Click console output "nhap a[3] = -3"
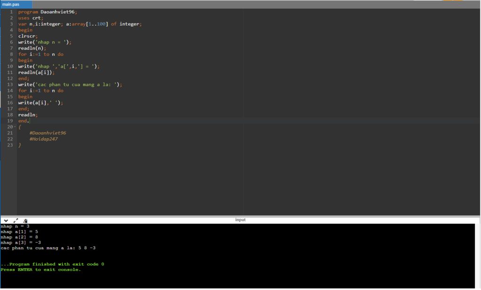 (21, 243)
